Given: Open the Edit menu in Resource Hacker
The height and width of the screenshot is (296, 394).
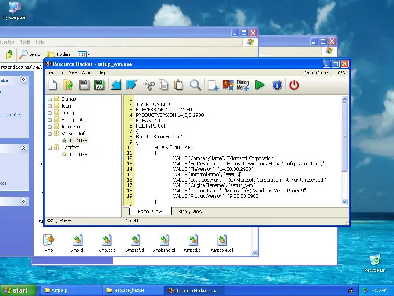Looking at the screenshot, I should (x=61, y=72).
